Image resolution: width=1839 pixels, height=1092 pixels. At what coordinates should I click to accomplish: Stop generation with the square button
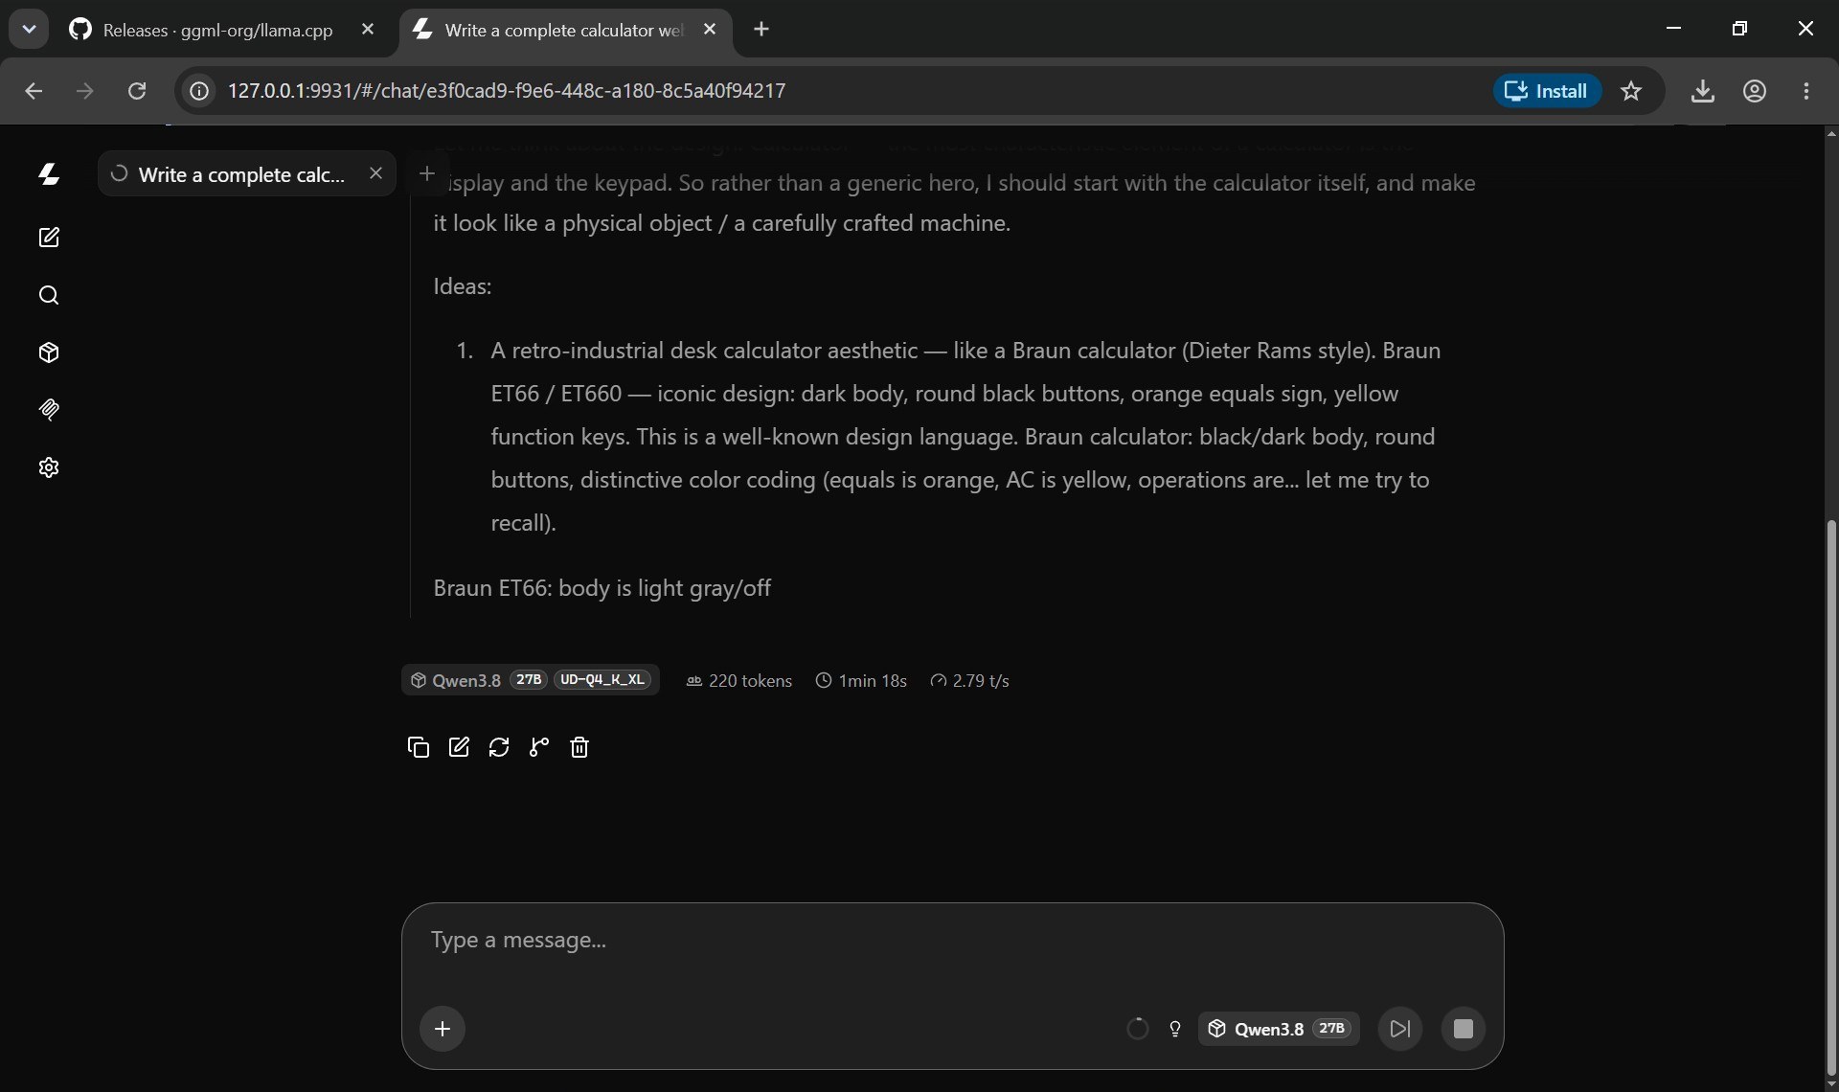1464,1029
